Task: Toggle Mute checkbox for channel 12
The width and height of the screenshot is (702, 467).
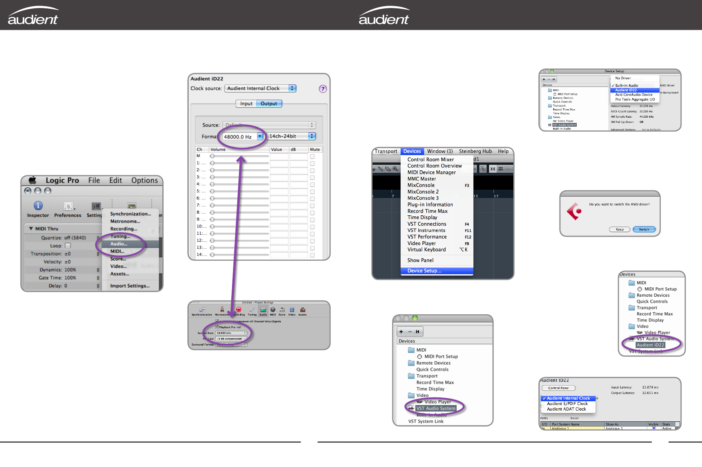Action: click(x=313, y=241)
